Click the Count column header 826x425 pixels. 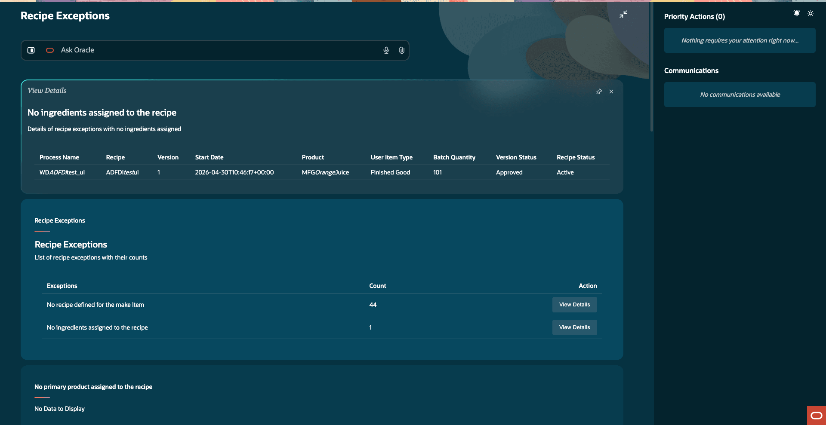point(377,286)
